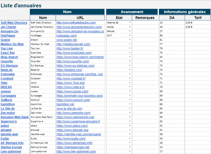This screenshot has width=211, height=154.
Task: Open the www.jetcharterdirectory.com URL link
Action: (79, 27)
